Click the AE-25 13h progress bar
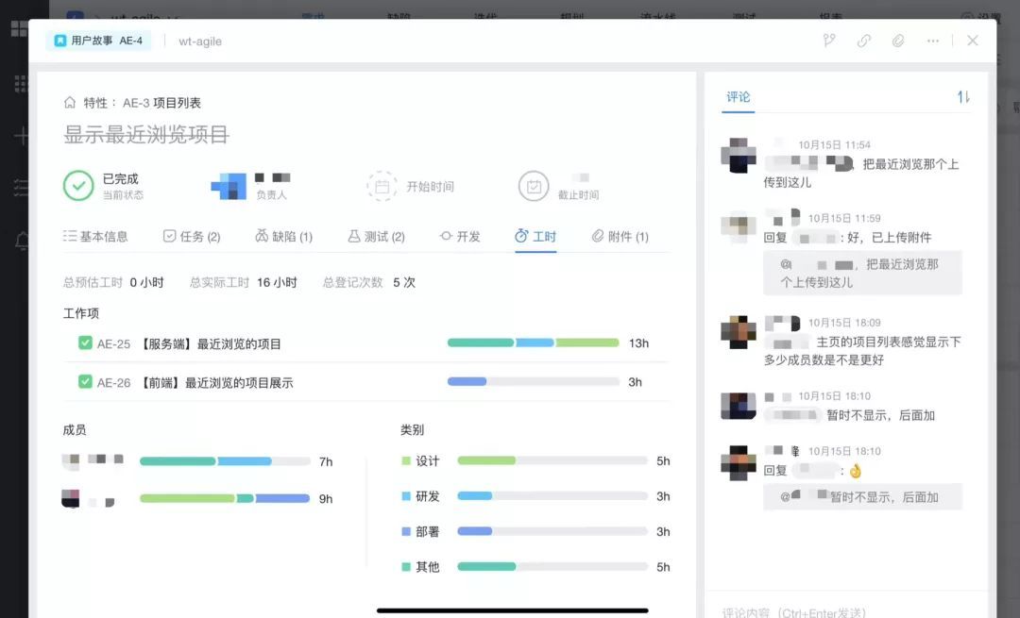Screen dimensions: 1020x618 pos(533,343)
